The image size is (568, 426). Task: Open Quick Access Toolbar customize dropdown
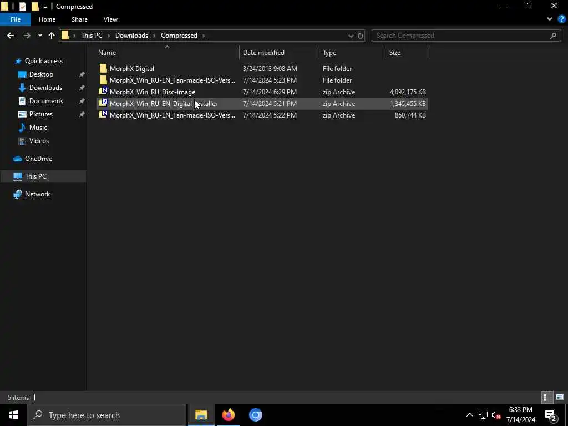pyautogui.click(x=45, y=7)
